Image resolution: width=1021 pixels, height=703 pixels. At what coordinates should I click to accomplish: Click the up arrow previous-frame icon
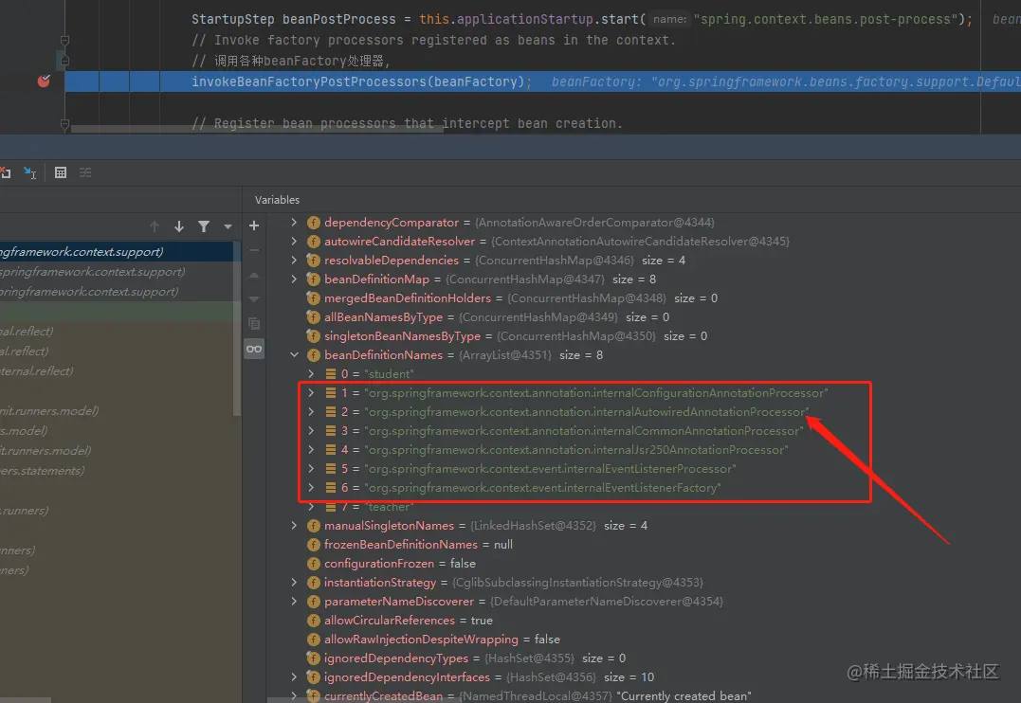point(155,226)
